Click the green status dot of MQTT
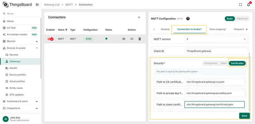The width and height of the screenshot is (255, 124). point(106,39)
